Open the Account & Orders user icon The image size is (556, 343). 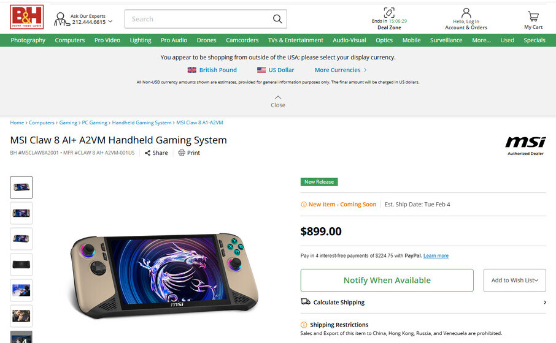[466, 13]
